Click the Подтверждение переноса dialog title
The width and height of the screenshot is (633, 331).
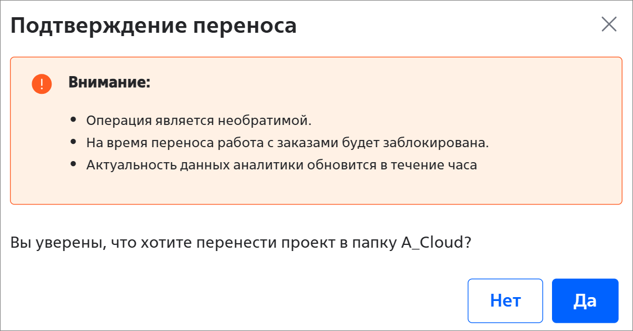click(x=154, y=26)
